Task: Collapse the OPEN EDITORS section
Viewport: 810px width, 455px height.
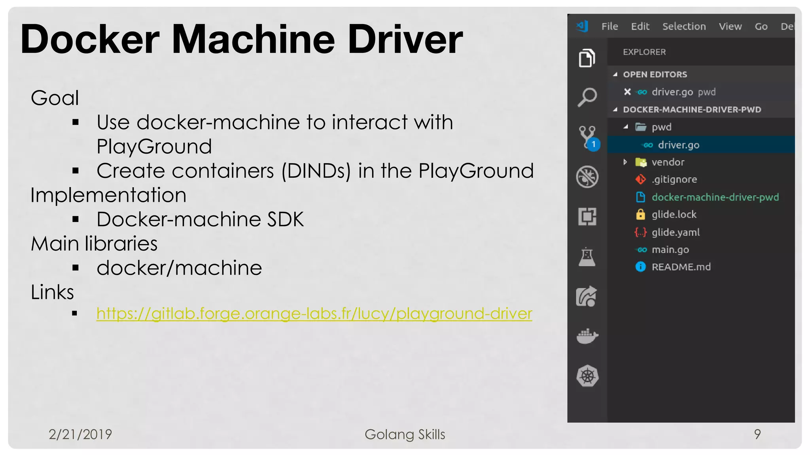Action: pyautogui.click(x=615, y=74)
